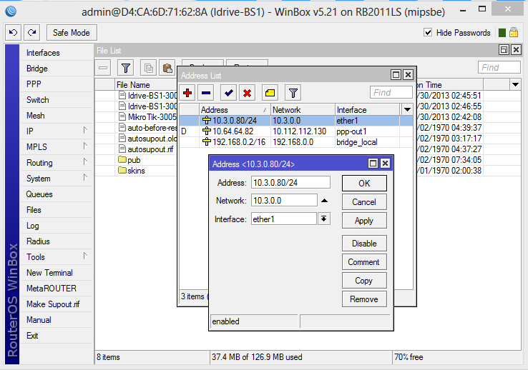528x370 pixels.
Task: Click the File List minus remove icon
Action: pyautogui.click(x=103, y=69)
